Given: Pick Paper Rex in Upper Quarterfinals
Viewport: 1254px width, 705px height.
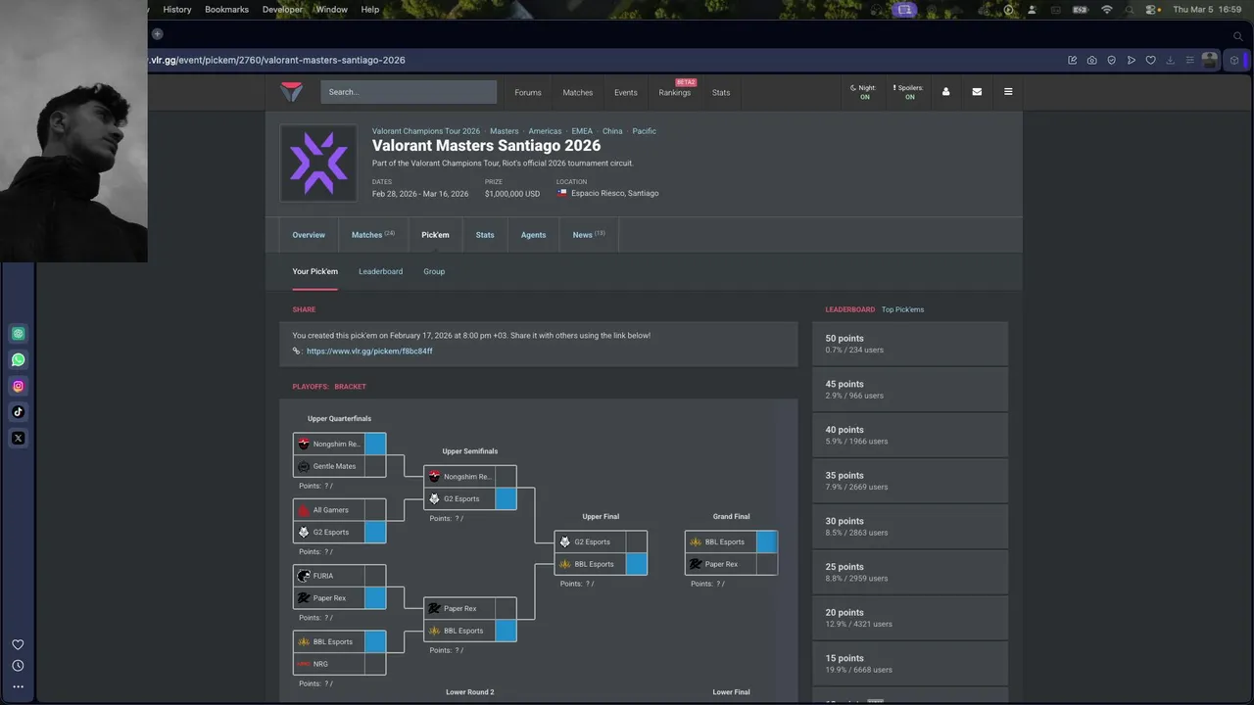Looking at the screenshot, I should pyautogui.click(x=339, y=598).
